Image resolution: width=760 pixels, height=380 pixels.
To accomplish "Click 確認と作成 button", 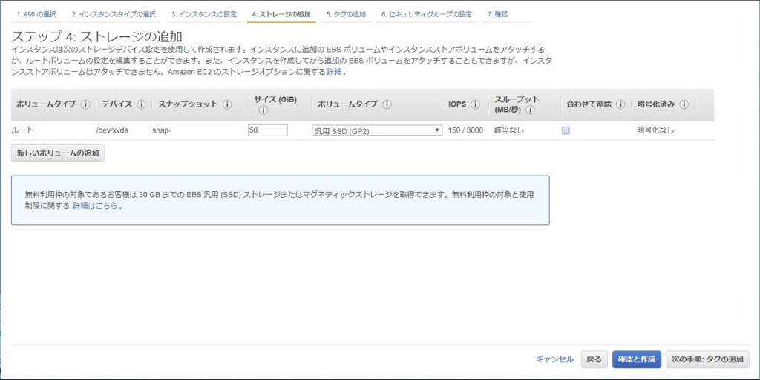I will click(636, 359).
